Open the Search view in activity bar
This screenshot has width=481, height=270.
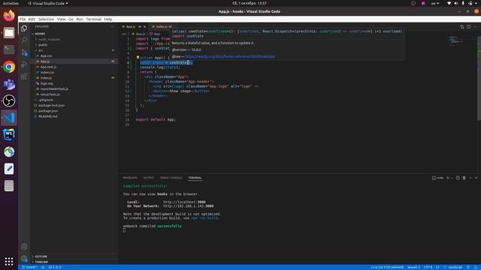(24, 40)
